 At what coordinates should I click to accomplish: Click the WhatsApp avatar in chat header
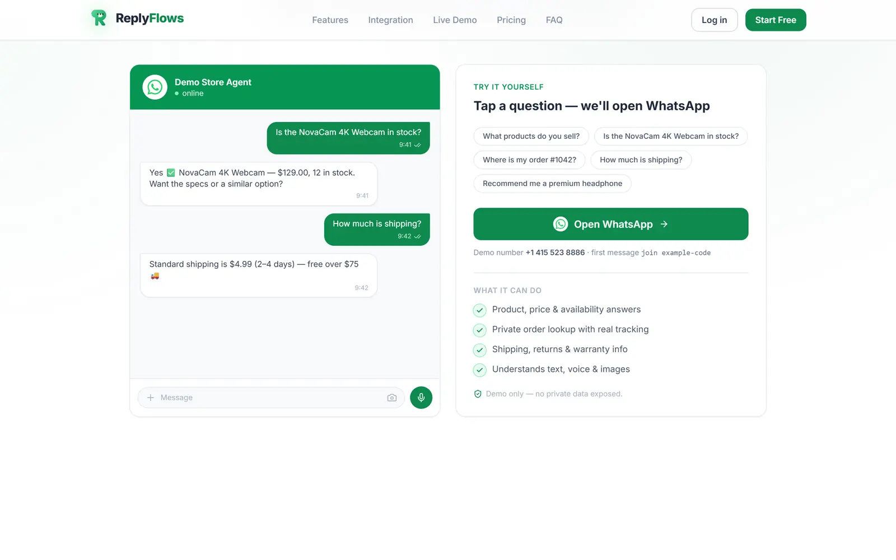155,87
